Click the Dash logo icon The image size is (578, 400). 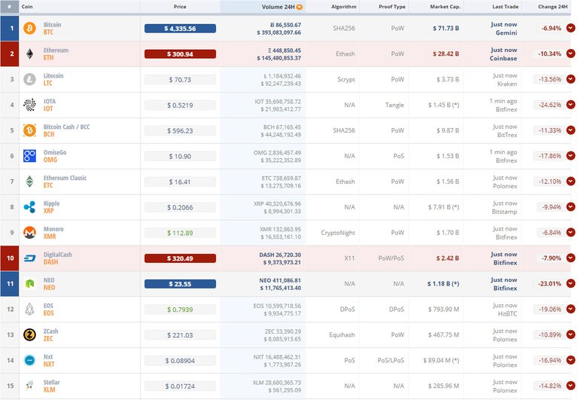pyautogui.click(x=29, y=258)
